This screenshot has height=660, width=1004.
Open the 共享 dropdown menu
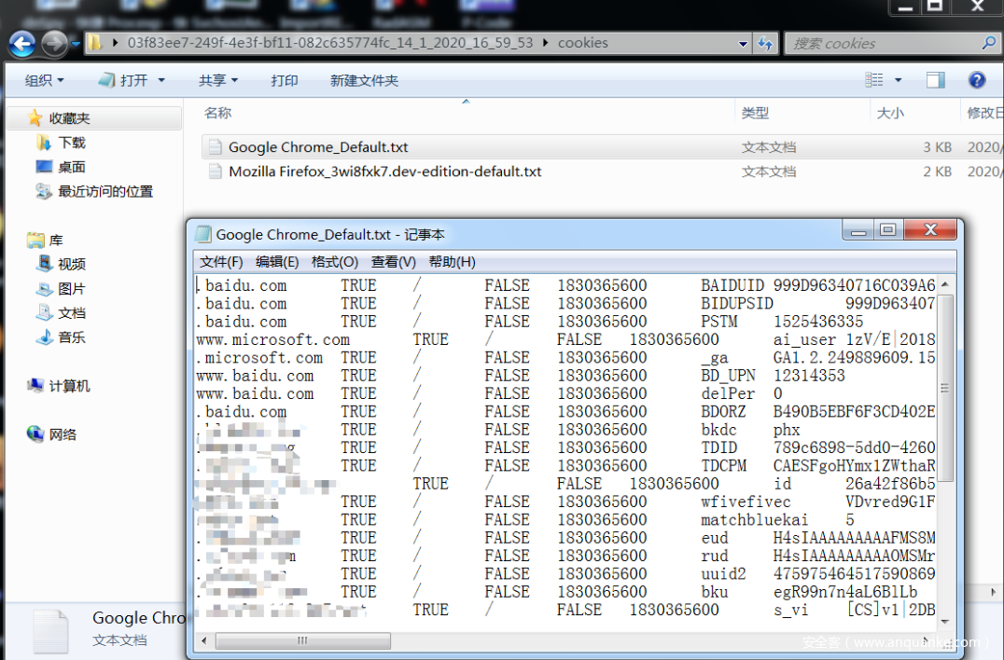click(x=217, y=80)
